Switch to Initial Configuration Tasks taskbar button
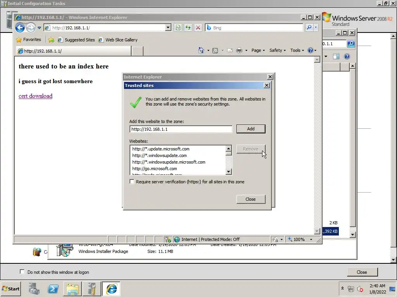The width and height of the screenshot is (397, 297). [91, 288]
